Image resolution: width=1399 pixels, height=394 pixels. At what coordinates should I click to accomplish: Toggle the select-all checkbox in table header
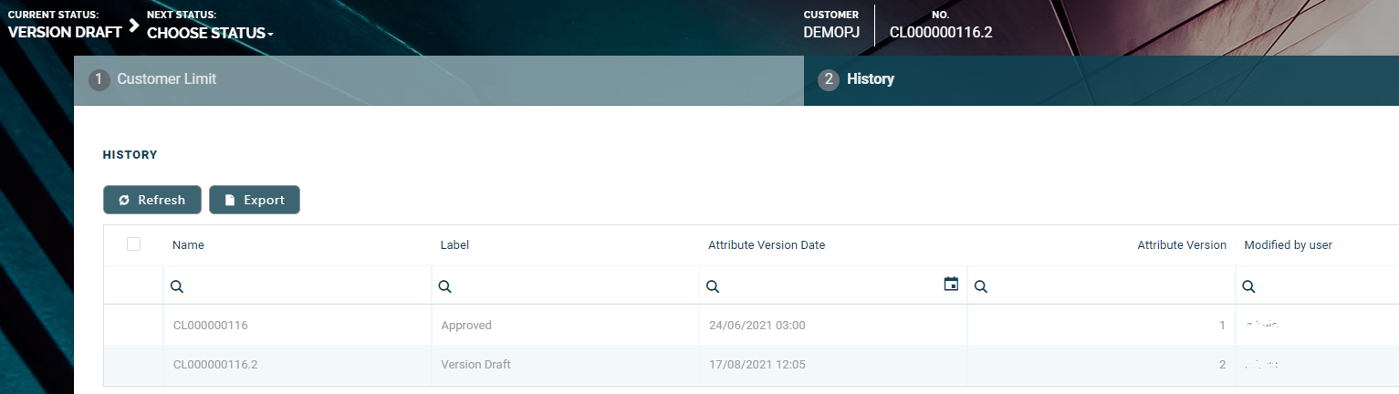click(134, 244)
